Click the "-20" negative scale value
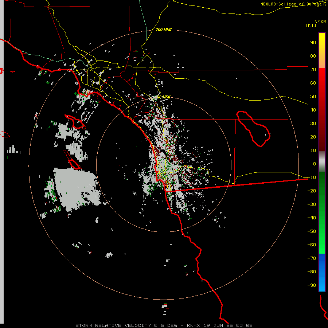 pos(312,191)
